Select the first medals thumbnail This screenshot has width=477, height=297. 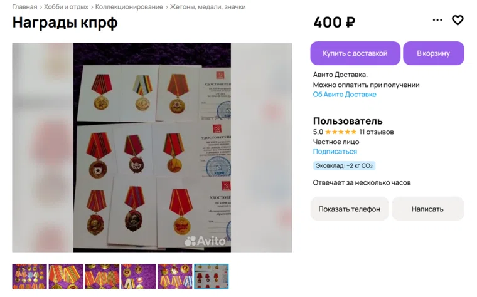pyautogui.click(x=29, y=276)
